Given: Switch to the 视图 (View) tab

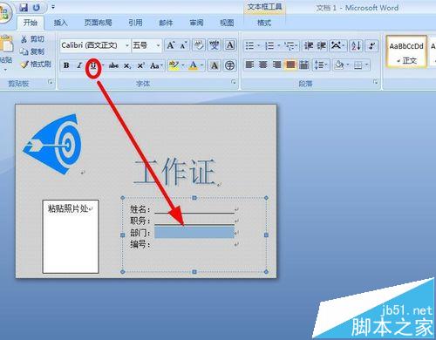Looking at the screenshot, I should pos(227,23).
